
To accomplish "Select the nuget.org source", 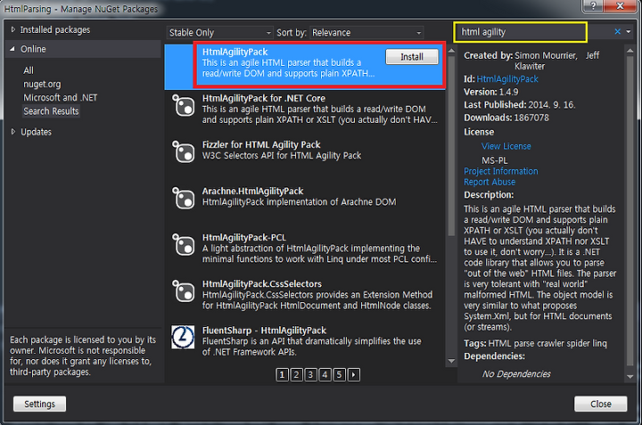I will pyautogui.click(x=42, y=84).
